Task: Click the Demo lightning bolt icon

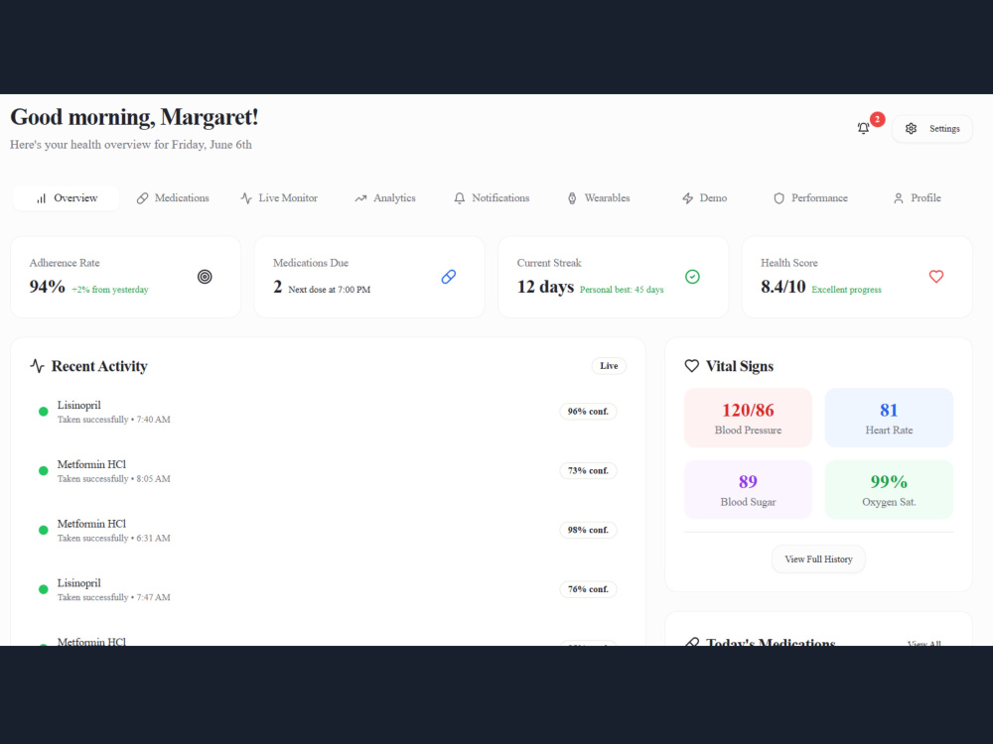Action: (x=688, y=198)
